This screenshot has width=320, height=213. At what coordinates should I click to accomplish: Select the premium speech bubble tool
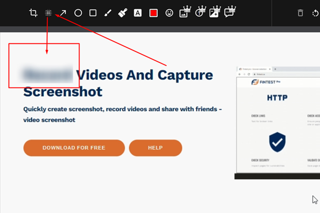point(229,13)
